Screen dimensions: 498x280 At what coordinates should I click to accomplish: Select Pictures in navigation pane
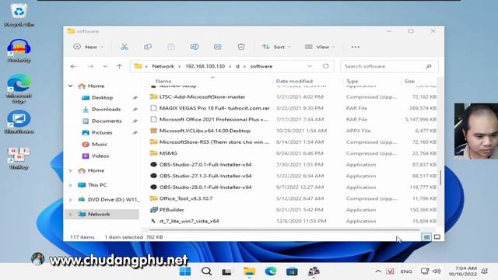[102, 133]
